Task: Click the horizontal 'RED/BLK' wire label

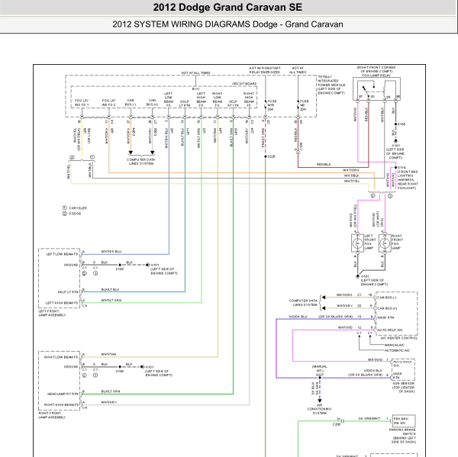Action: click(x=324, y=164)
